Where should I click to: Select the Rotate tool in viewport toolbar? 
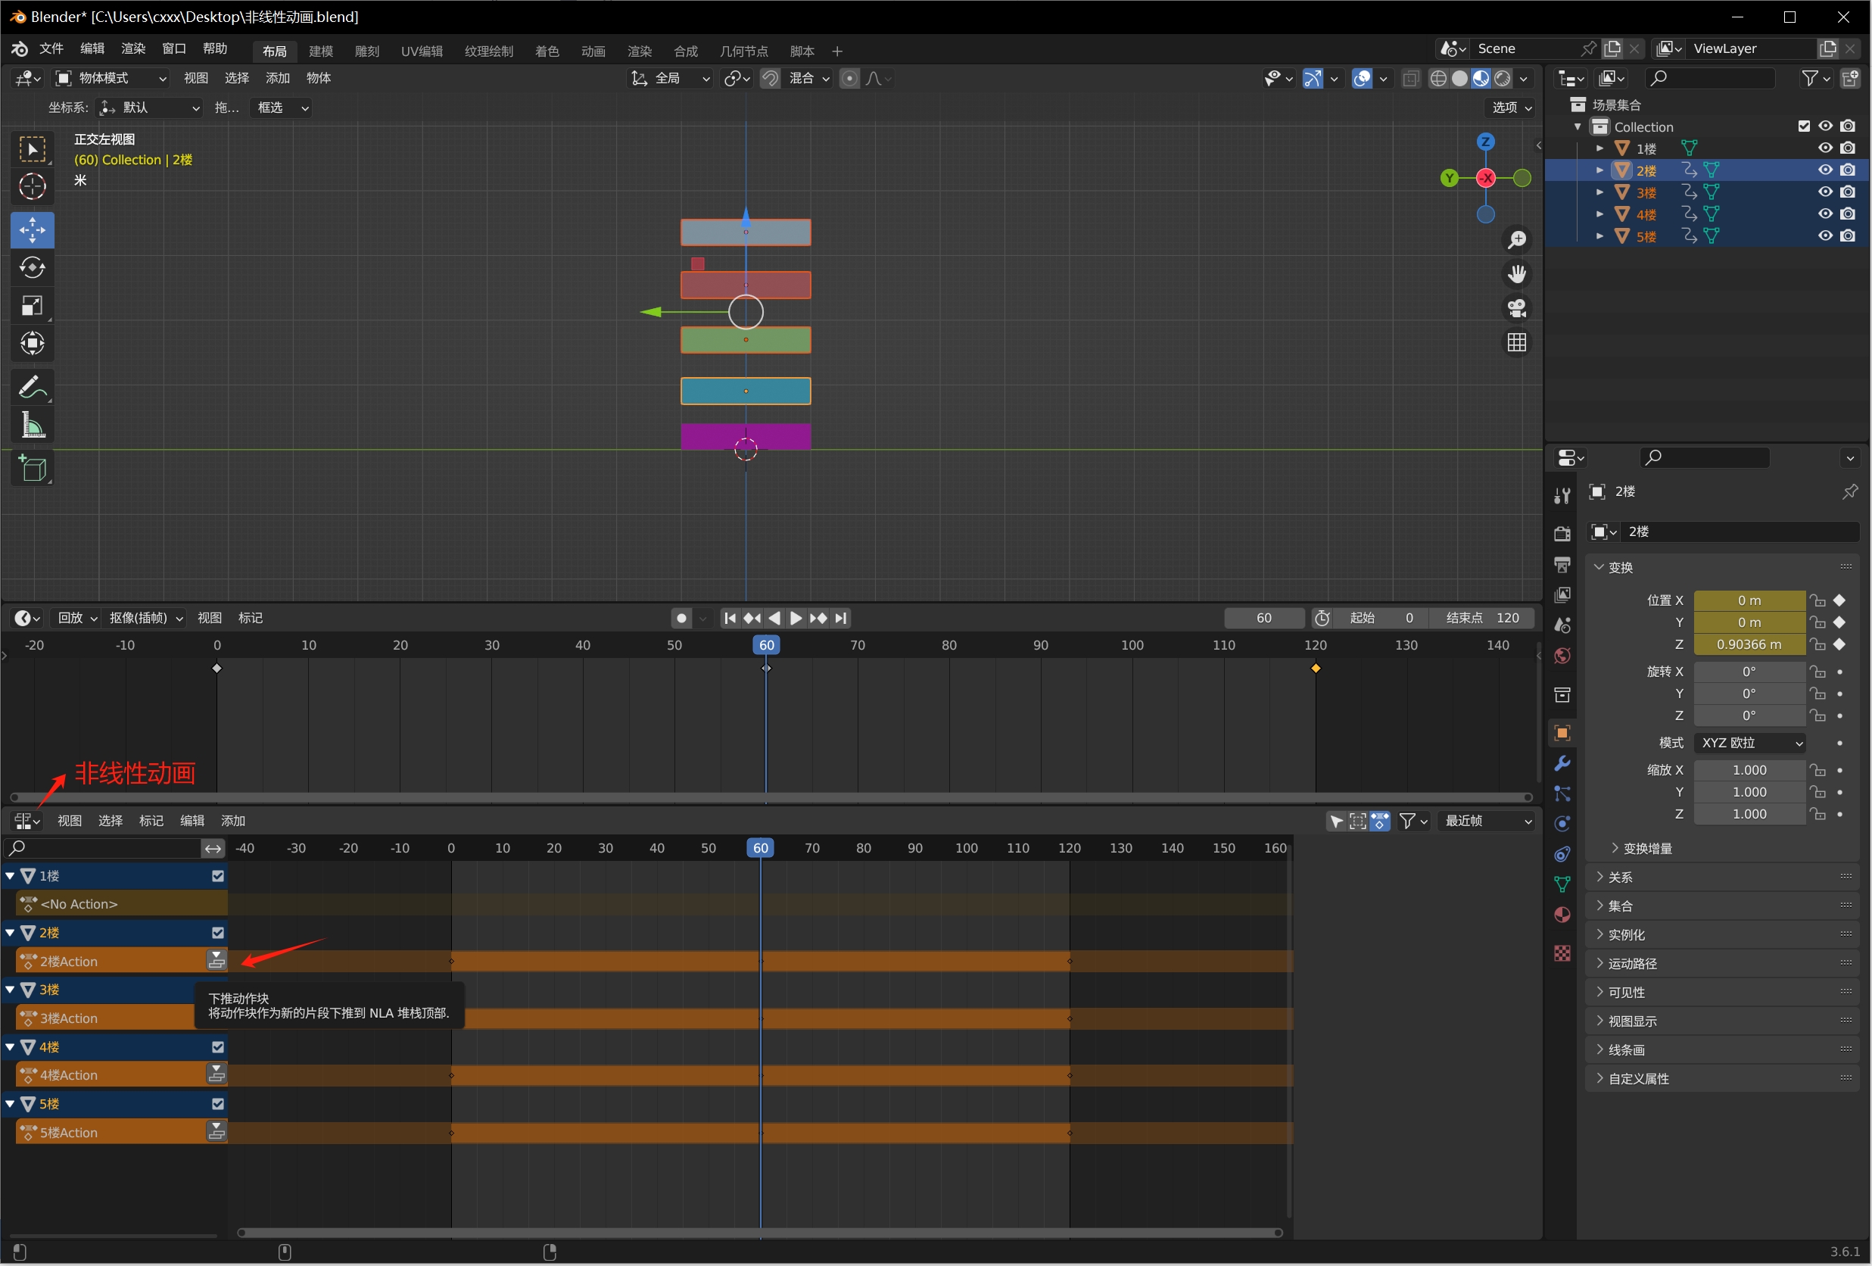coord(33,267)
